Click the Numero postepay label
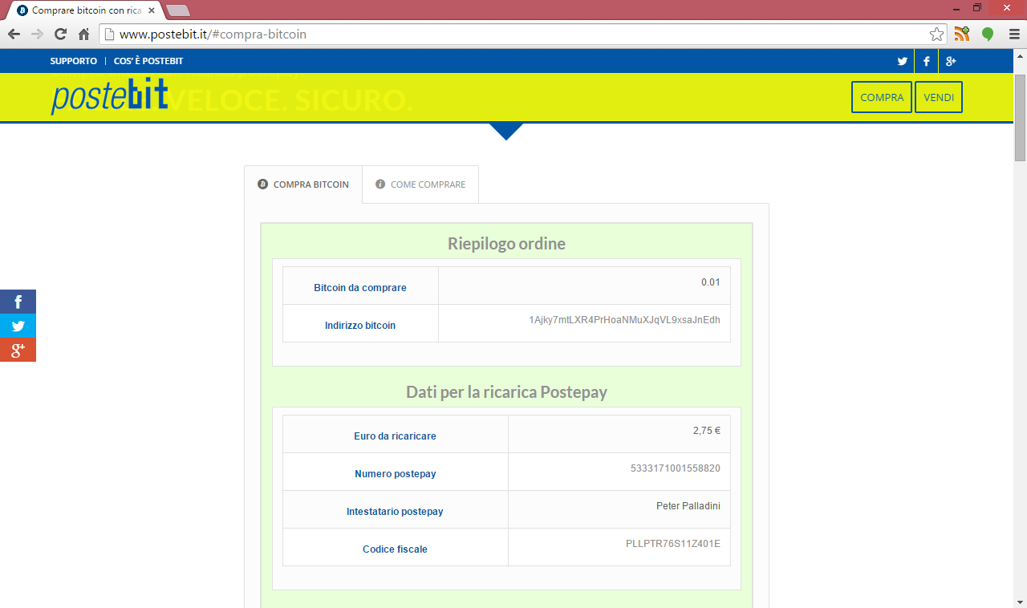 396,474
